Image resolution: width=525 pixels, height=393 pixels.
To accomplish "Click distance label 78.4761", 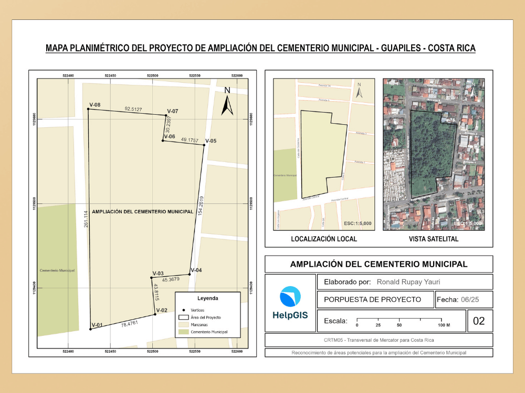I will (x=130, y=323).
